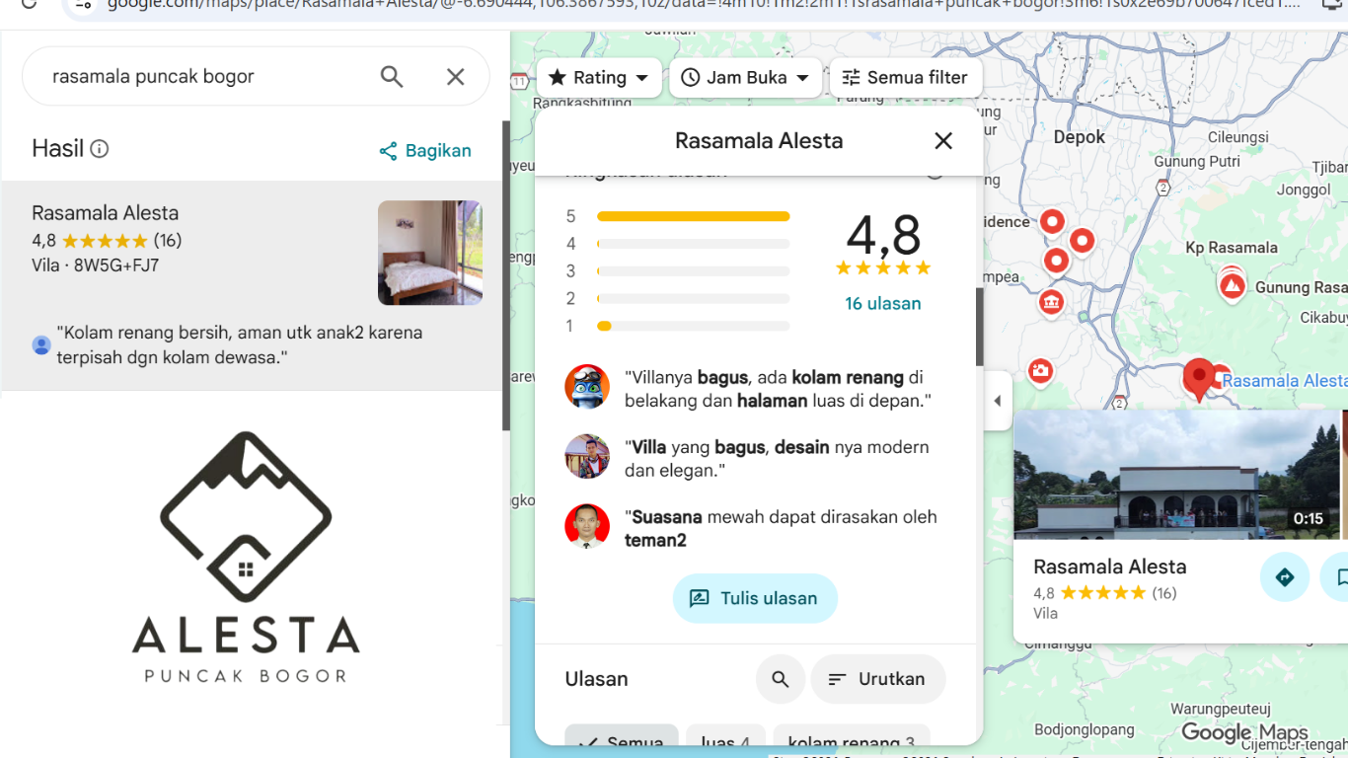Click the Gunung Rasamala mountain marker
This screenshot has height=758, width=1348.
tap(1232, 285)
